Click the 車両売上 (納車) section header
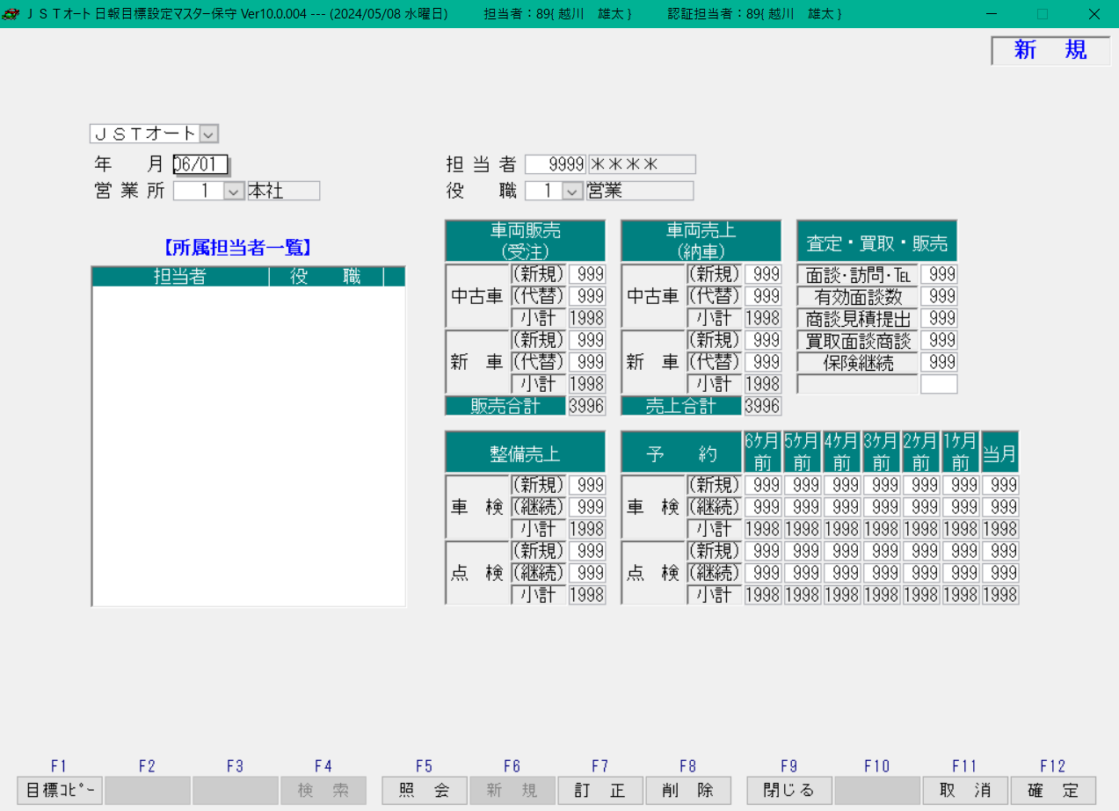 (701, 241)
